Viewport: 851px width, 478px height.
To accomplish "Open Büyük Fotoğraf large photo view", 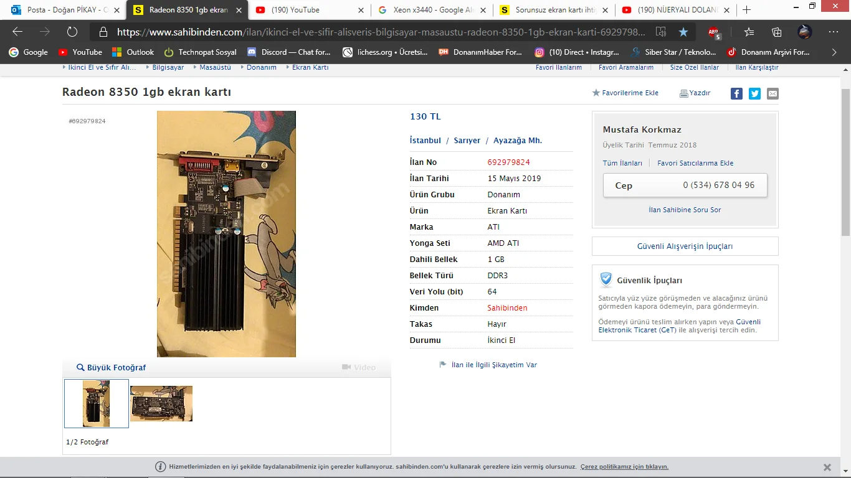I will click(111, 368).
